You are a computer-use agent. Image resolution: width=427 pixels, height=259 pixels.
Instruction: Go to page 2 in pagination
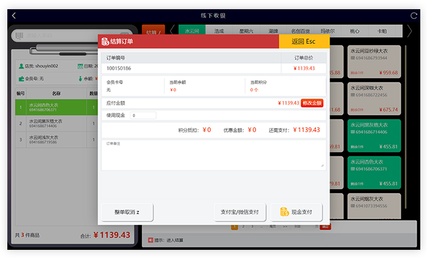[x=243, y=227]
